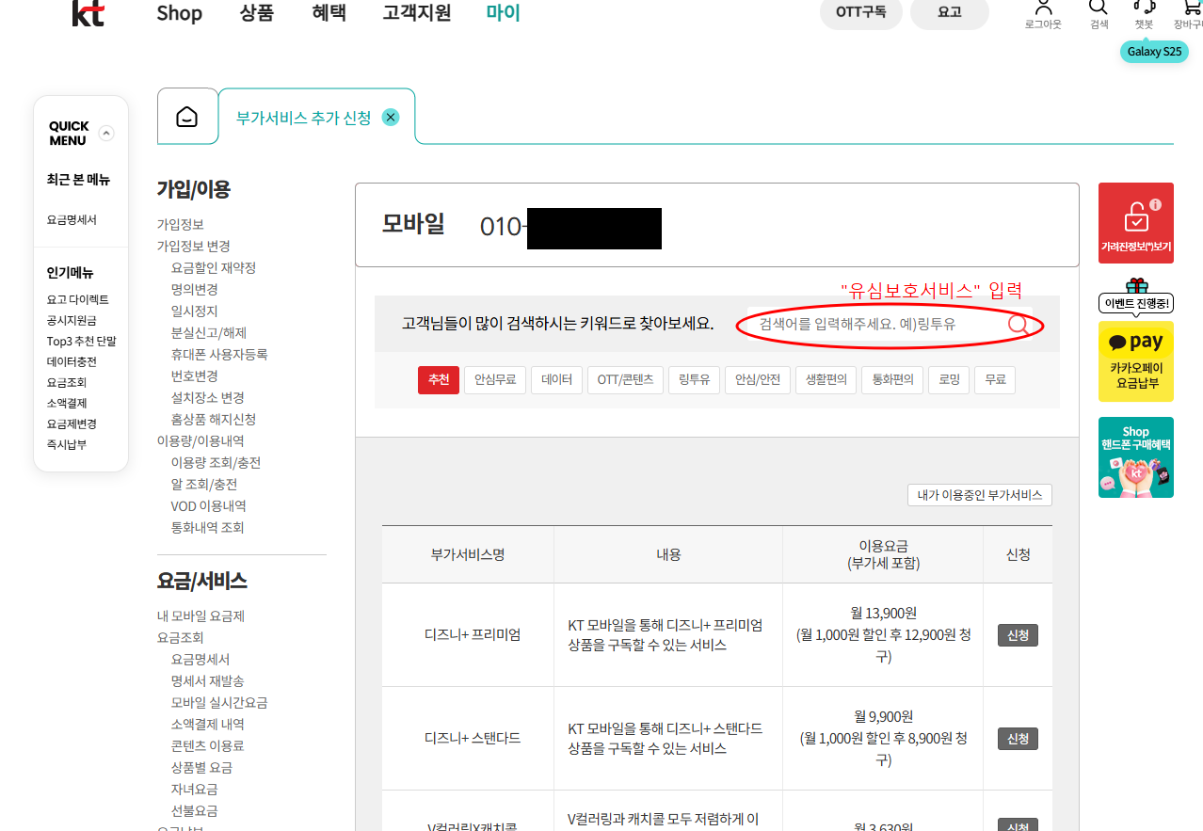Open 내 모바일 요금제 sidebar link
This screenshot has width=1203, height=831.
pyautogui.click(x=200, y=616)
